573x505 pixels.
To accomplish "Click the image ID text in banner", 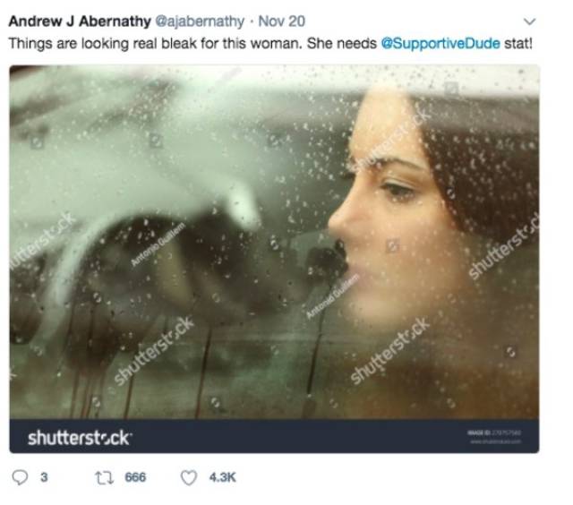I will [494, 433].
